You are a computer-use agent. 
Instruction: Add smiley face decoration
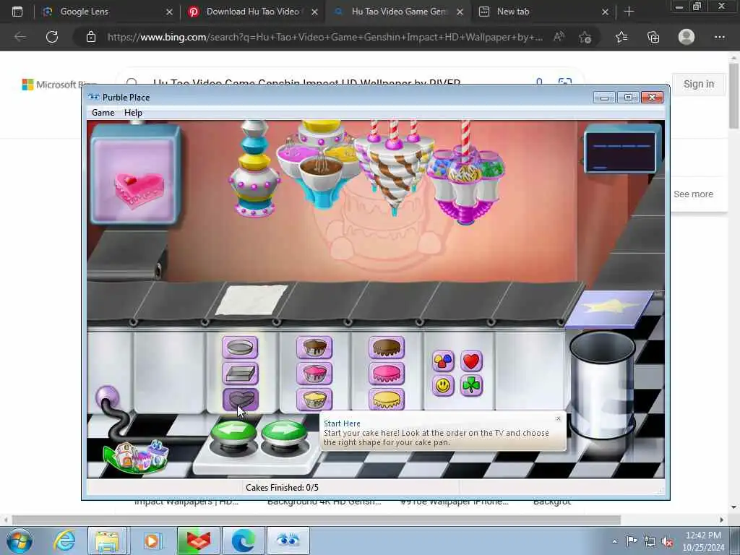(443, 386)
